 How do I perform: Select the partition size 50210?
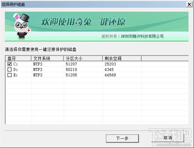[71, 70]
